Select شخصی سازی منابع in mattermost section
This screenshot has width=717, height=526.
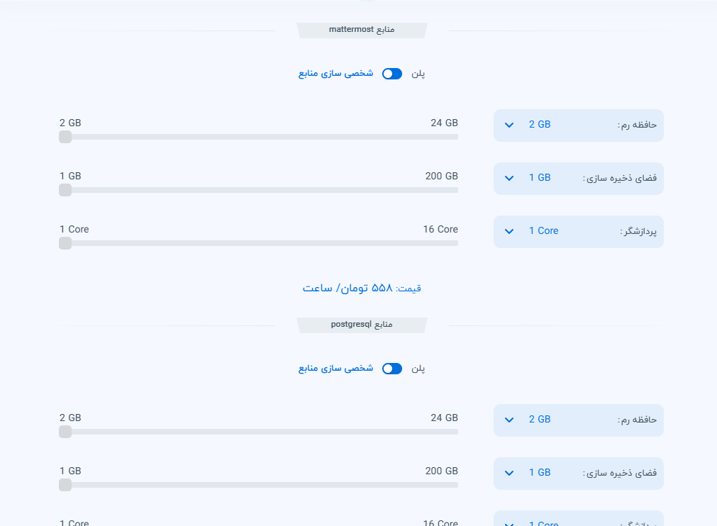[335, 74]
